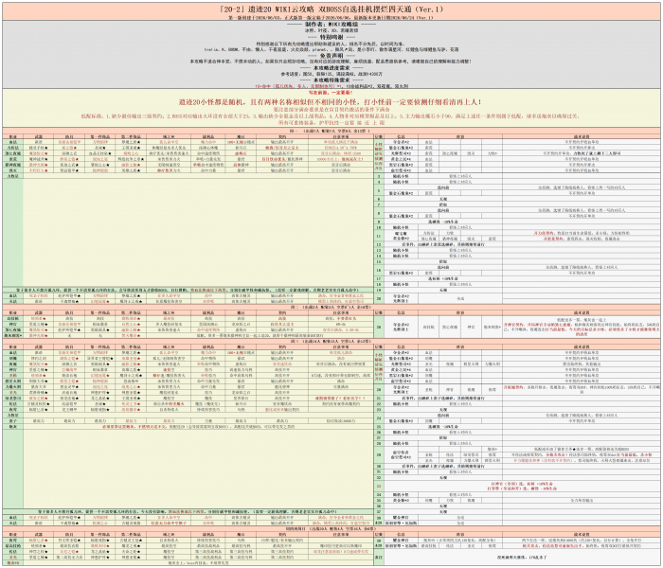Select the 信息 column header in the first floor table

pyautogui.click(x=401, y=136)
